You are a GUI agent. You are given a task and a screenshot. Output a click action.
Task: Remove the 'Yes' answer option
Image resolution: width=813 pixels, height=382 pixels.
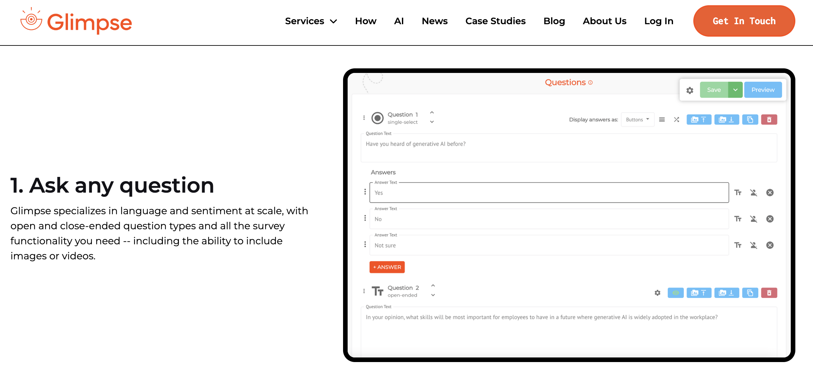click(770, 193)
